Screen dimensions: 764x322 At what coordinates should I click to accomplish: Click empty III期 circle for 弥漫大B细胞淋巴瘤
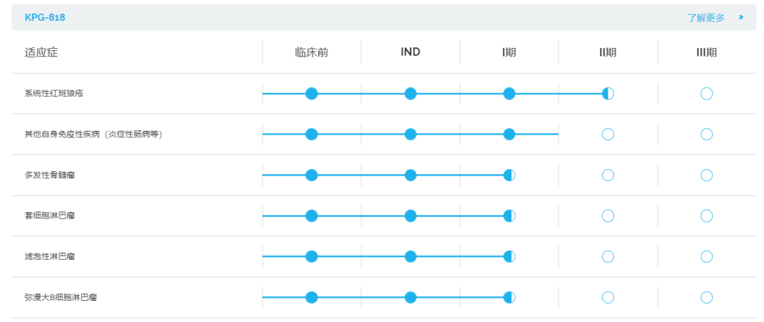[707, 297]
